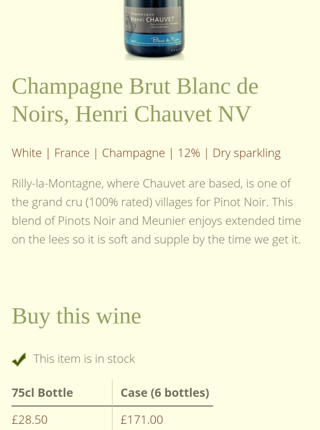Click the Henri CHAUVET name on bottle label

(152, 19)
